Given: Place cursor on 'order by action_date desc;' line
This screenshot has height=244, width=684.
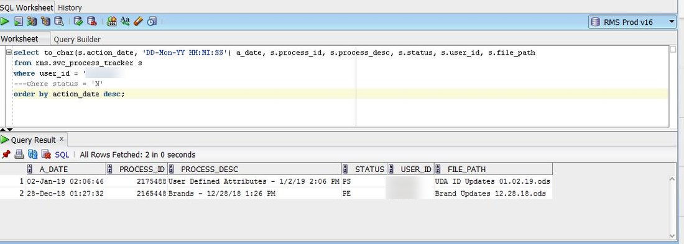Looking at the screenshot, I should click(69, 94).
